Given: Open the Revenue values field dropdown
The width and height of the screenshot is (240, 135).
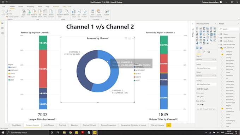Looking at the screenshot, I should tap(213, 76).
